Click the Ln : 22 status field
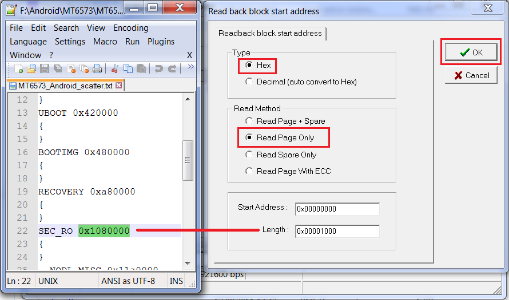509x300 pixels. click(19, 281)
